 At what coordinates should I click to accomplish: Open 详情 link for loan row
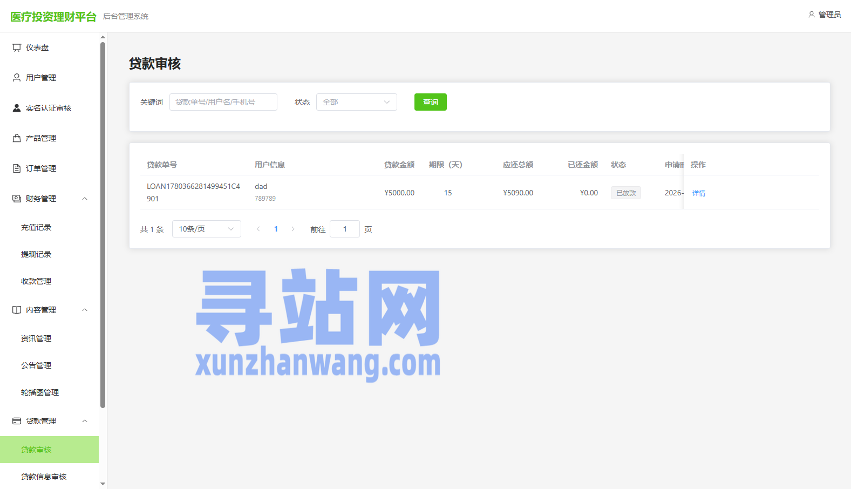699,193
